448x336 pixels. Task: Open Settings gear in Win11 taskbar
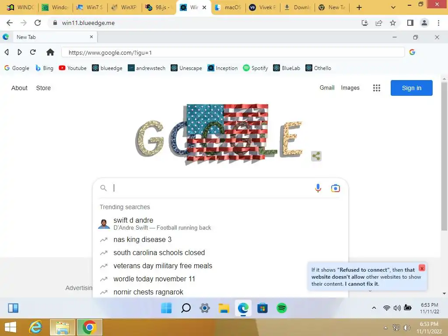[205, 308]
